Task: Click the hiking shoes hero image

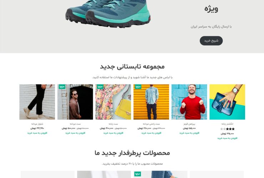Action: click(108, 14)
